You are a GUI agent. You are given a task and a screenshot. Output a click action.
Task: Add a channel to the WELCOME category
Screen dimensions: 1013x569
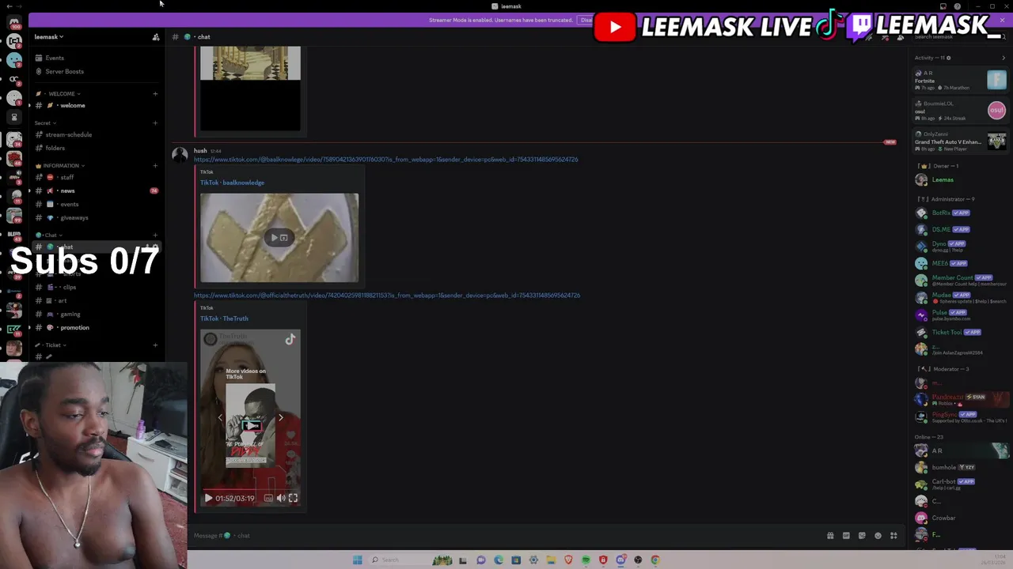tap(155, 93)
